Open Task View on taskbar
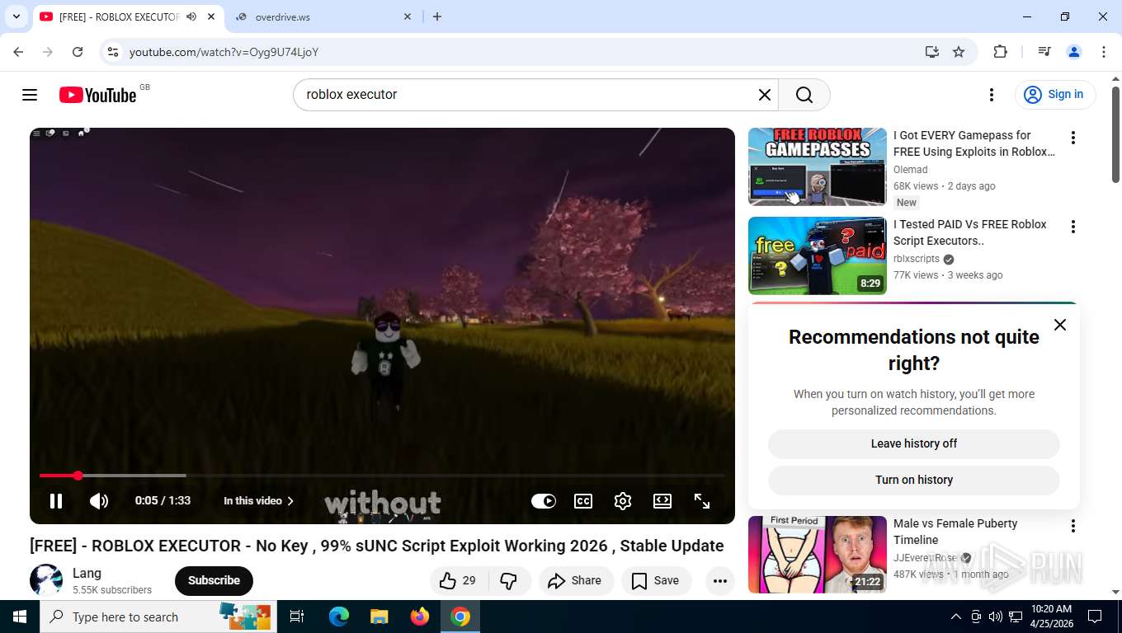1122x633 pixels. coord(298,617)
